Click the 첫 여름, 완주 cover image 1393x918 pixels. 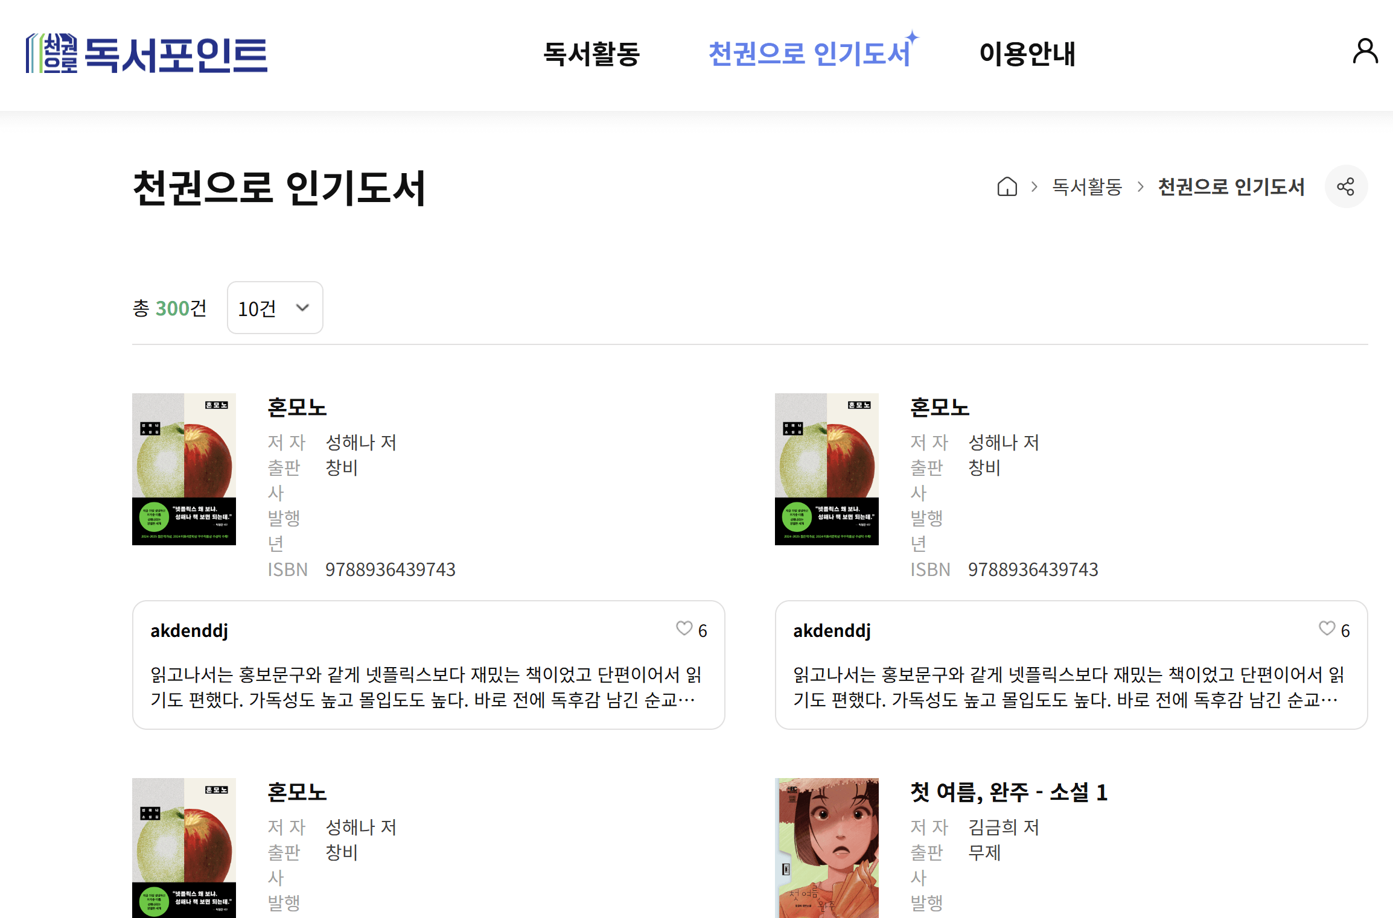click(827, 847)
